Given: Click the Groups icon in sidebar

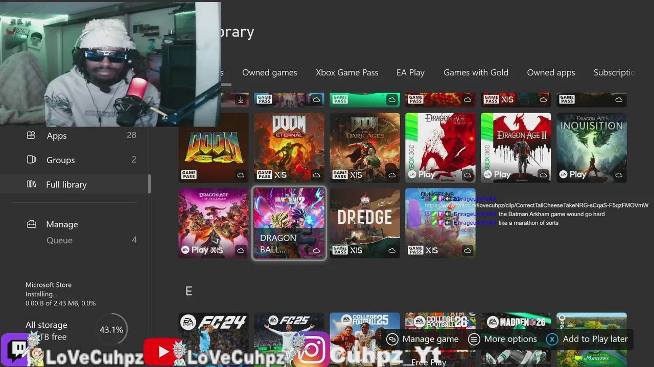Looking at the screenshot, I should click(31, 160).
